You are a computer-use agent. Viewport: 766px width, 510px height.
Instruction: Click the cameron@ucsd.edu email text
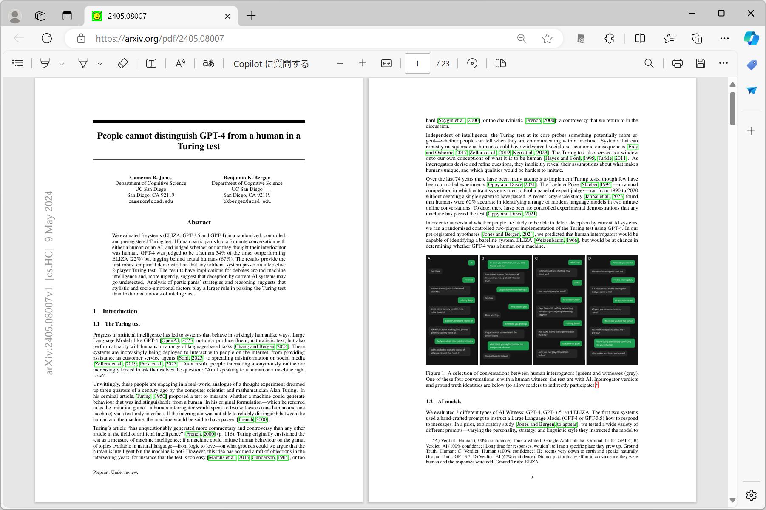click(150, 201)
